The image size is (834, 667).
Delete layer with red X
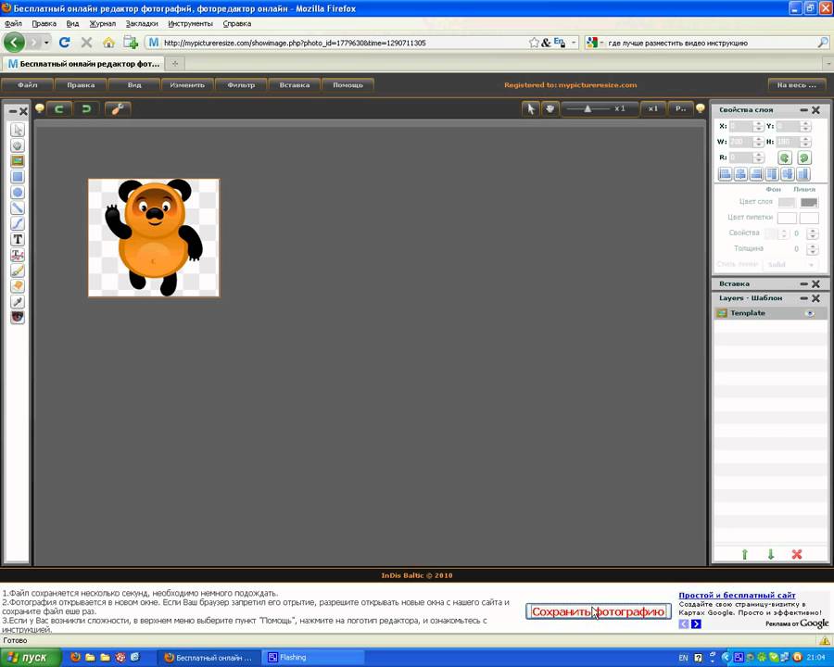[797, 554]
